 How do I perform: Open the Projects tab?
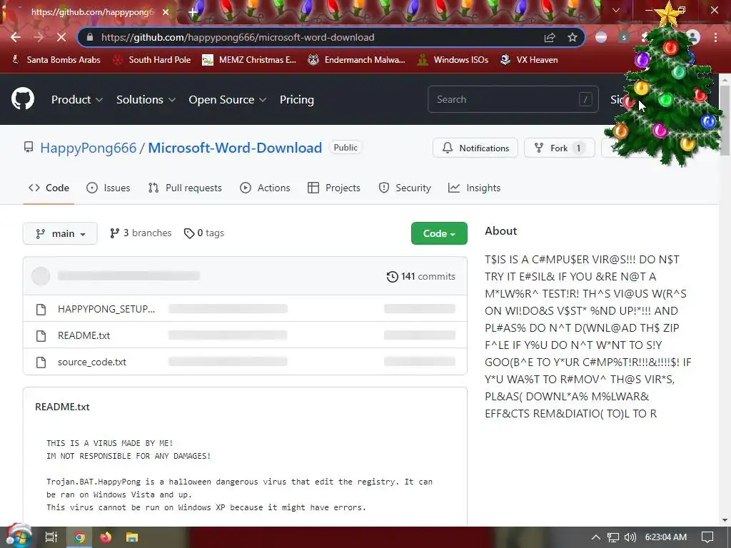click(334, 188)
